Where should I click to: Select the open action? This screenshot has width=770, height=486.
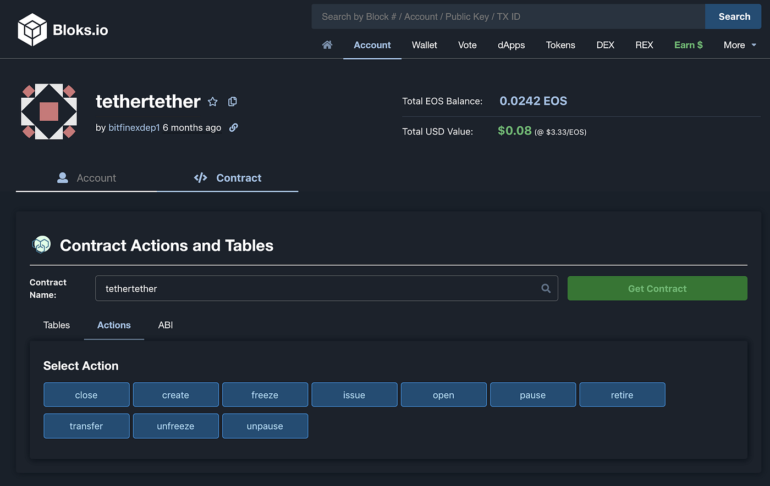click(x=444, y=395)
